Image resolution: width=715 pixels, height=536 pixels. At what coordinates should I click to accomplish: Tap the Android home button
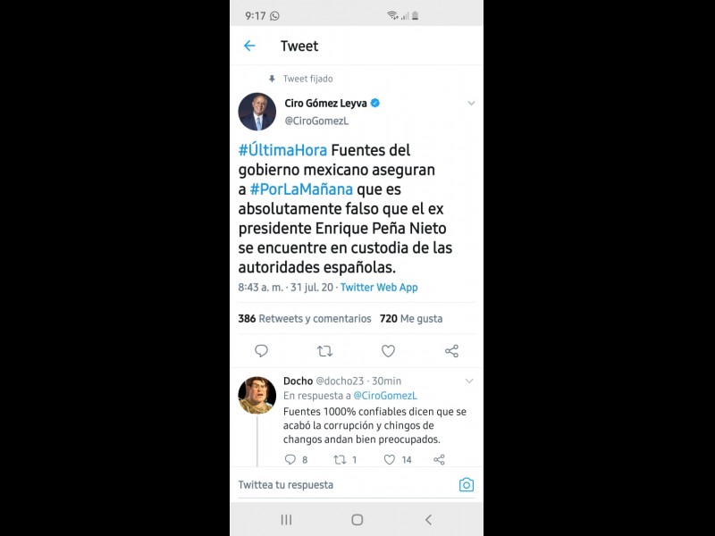357,520
